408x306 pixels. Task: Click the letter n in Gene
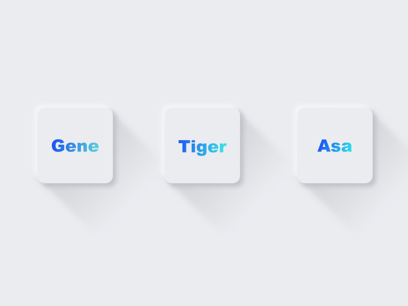pyautogui.click(x=82, y=147)
